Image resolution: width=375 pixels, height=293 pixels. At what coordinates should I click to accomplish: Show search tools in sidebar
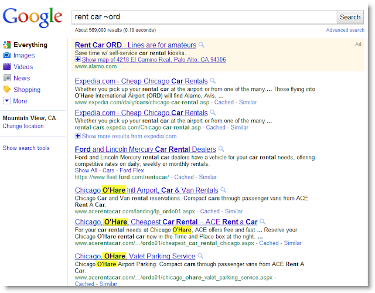click(x=26, y=148)
